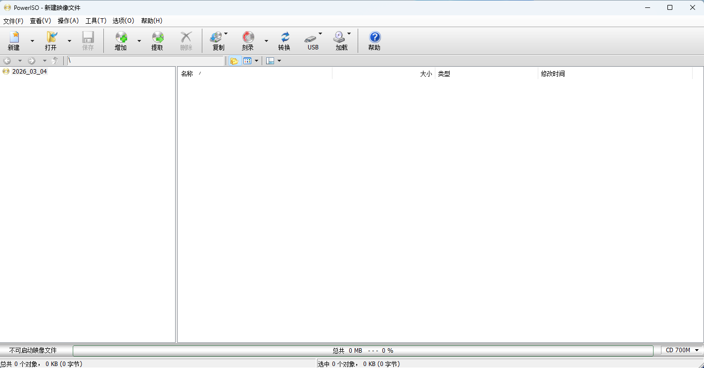This screenshot has height=368, width=704.
Task: Open the CD 700M media size dropdown
Action: pos(682,350)
